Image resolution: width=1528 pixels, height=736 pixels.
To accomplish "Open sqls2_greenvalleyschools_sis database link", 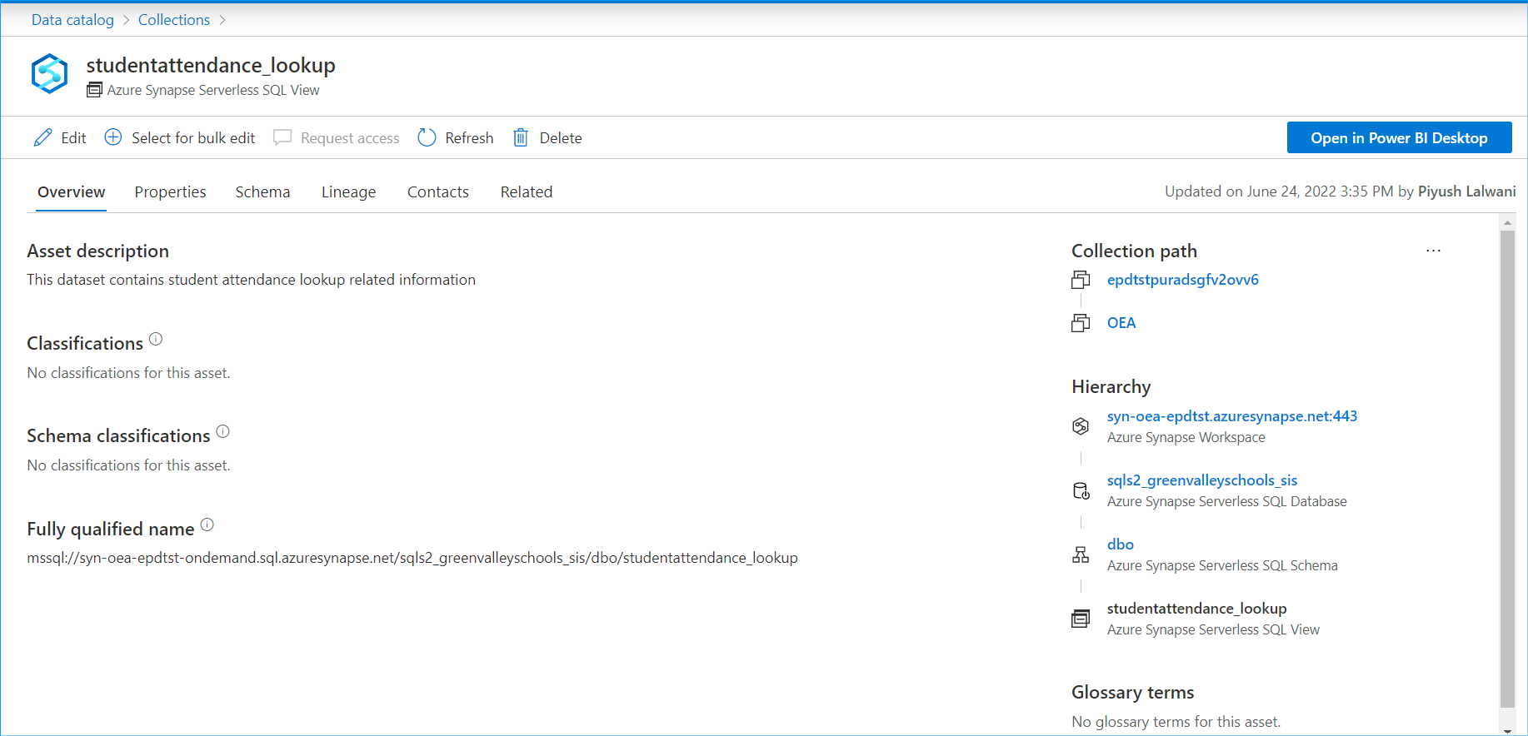I will coord(1201,480).
